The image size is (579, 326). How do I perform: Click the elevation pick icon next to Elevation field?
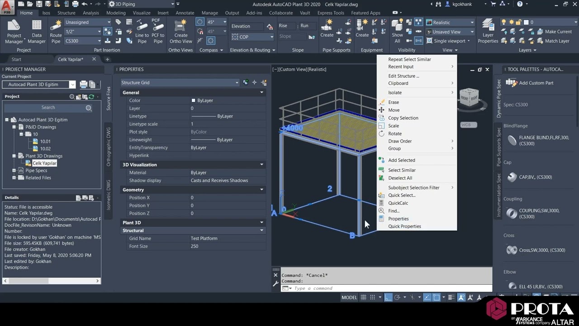[x=270, y=26]
